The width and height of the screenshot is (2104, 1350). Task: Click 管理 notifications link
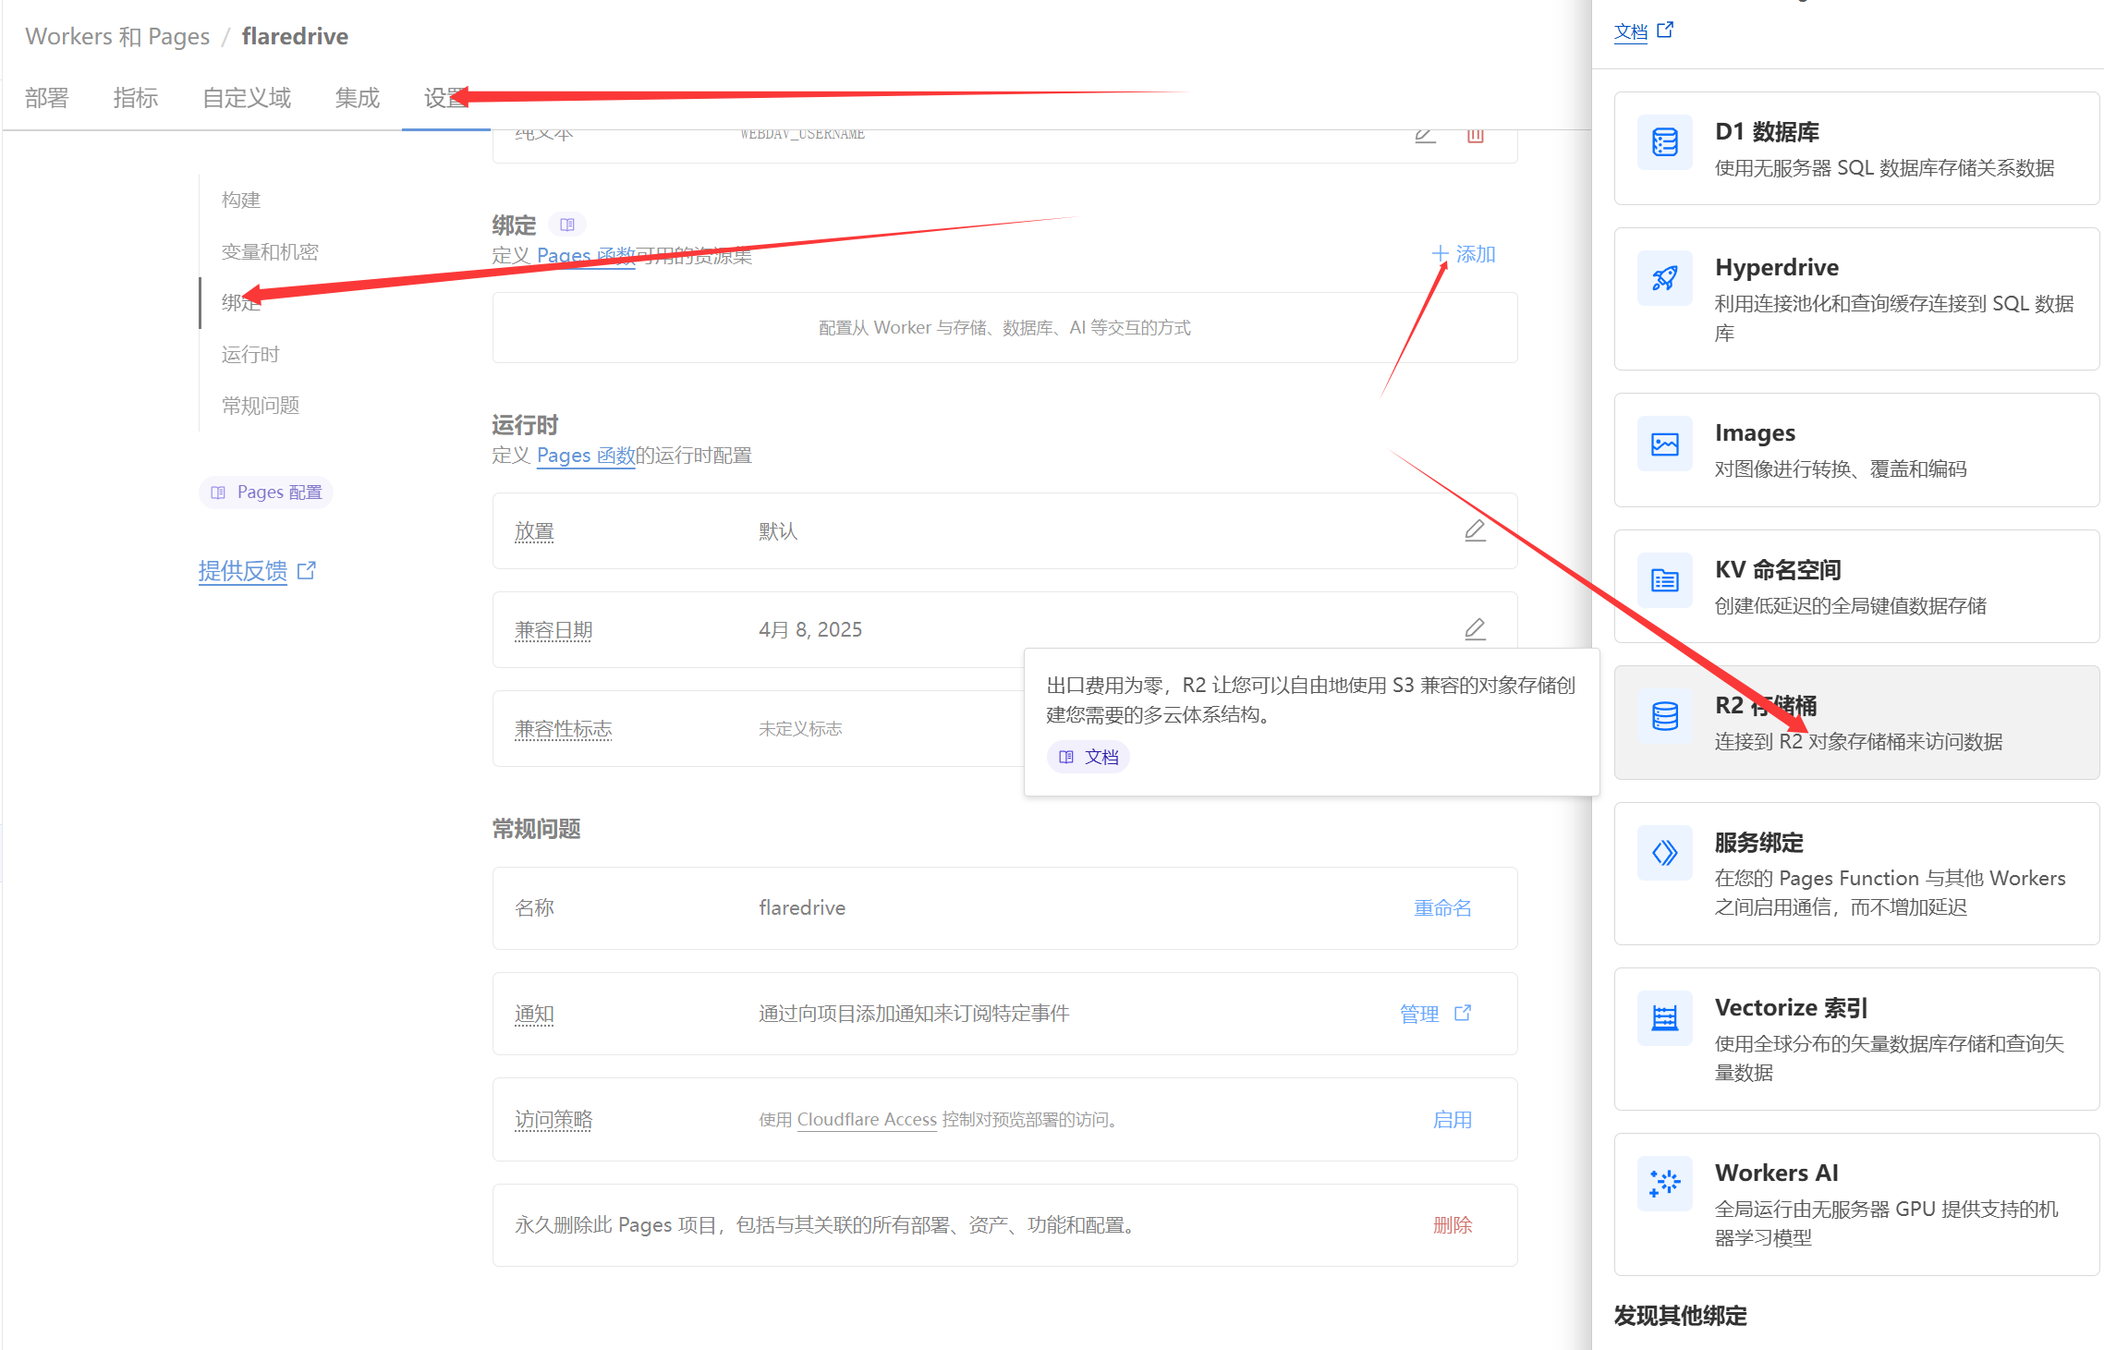1419,1014
